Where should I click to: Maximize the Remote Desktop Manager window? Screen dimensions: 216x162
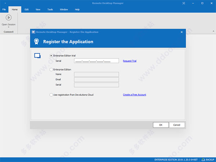click(202, 3)
